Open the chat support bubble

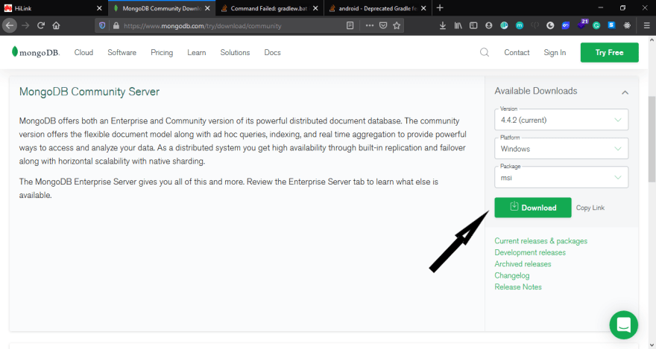tap(623, 324)
